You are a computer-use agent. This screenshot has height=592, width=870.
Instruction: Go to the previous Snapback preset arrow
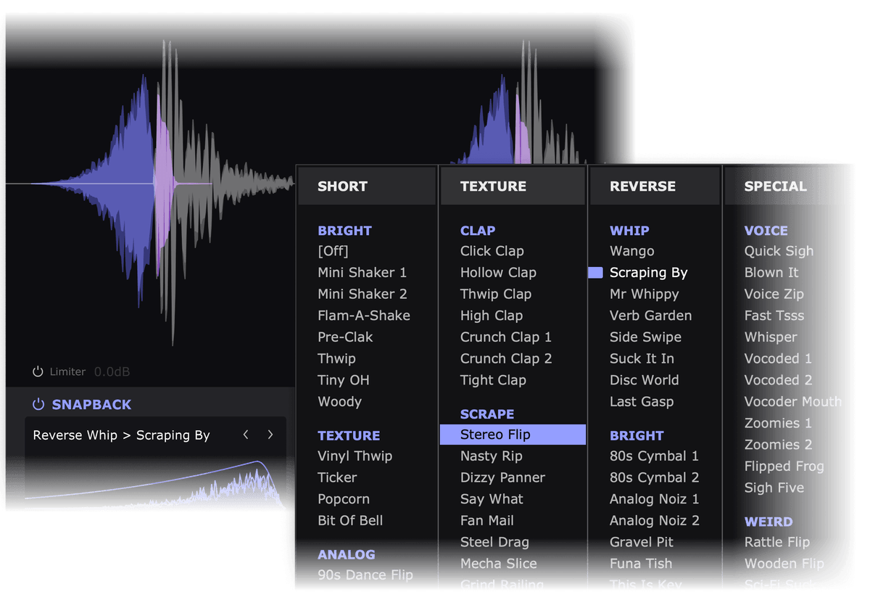[246, 435]
